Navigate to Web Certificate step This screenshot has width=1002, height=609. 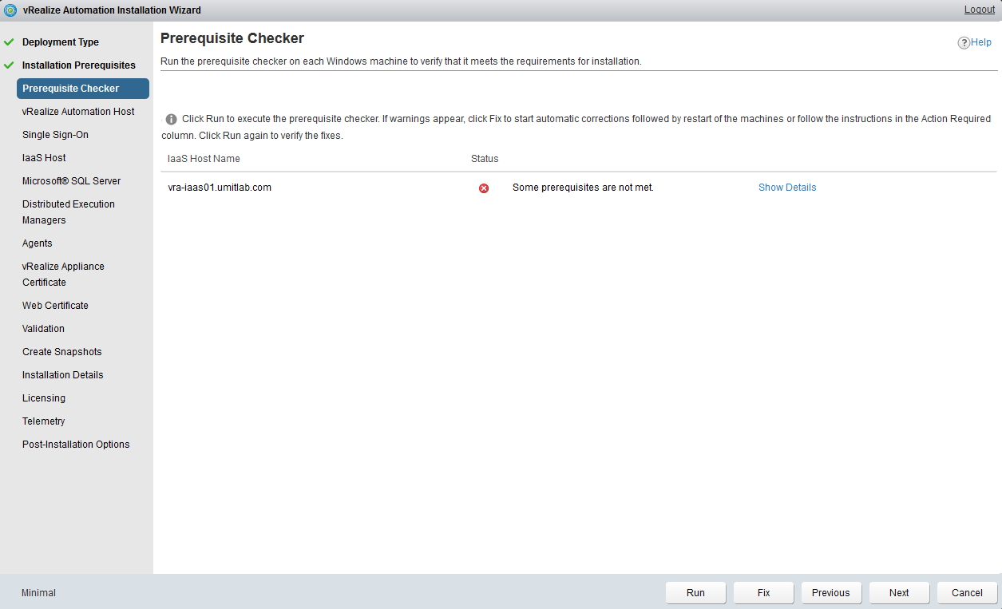pos(55,306)
